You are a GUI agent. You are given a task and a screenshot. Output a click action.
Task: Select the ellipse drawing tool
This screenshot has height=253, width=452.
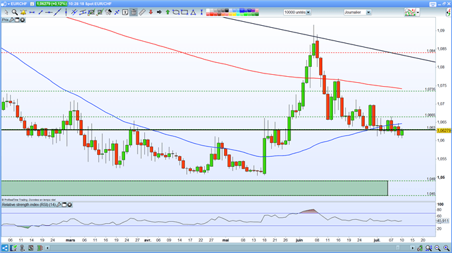(176, 13)
